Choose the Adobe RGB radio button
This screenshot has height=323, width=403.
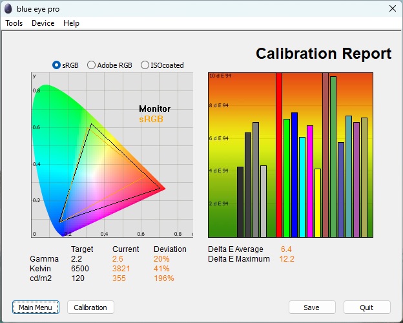[x=91, y=65]
